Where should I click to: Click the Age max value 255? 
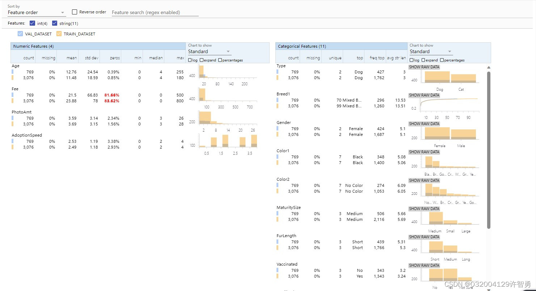click(180, 72)
